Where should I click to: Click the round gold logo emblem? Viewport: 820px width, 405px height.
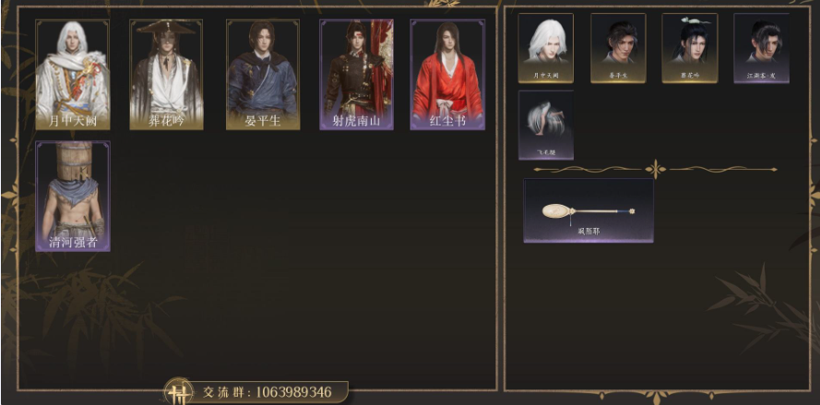179,392
